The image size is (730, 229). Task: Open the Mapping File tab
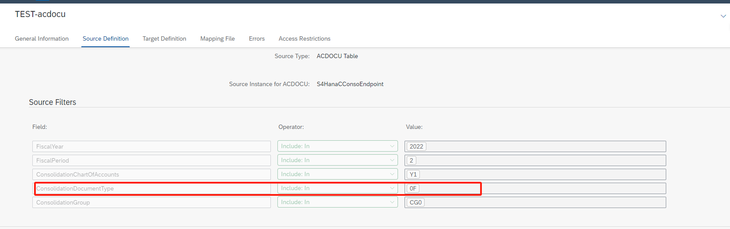pos(218,38)
